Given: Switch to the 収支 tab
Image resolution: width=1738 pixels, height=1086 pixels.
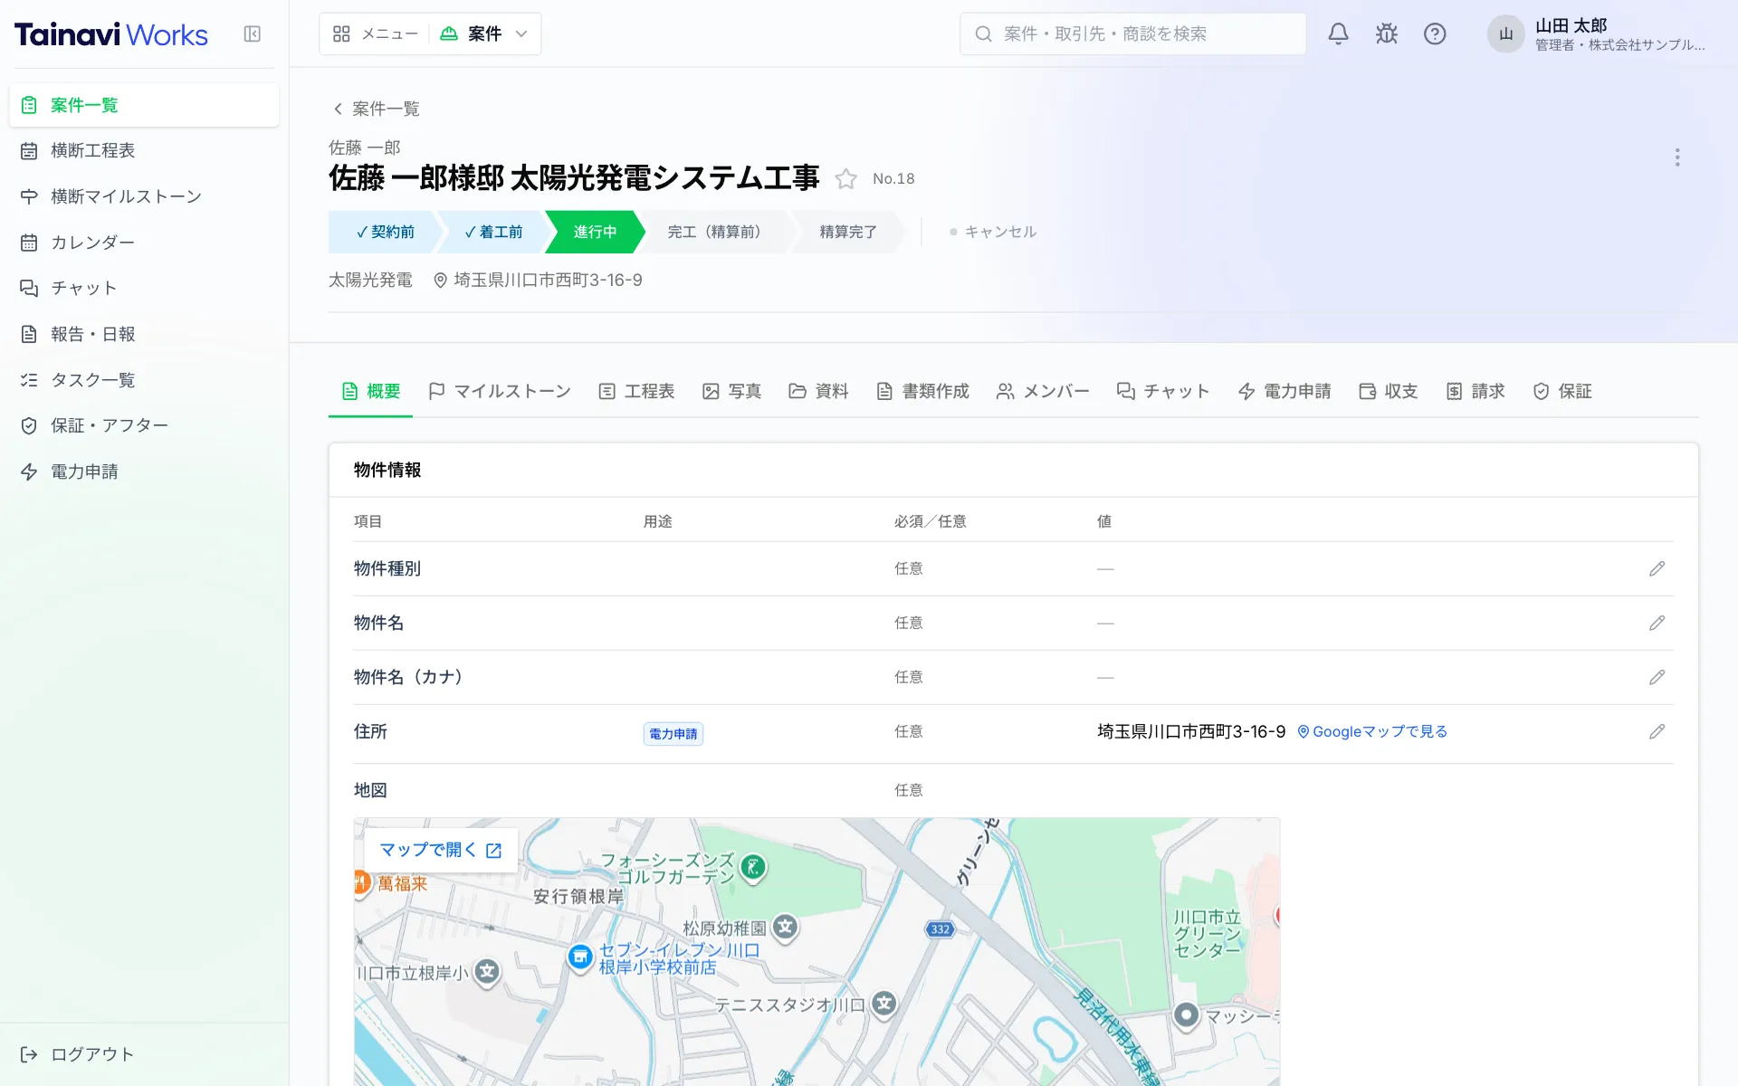Looking at the screenshot, I should pos(1388,392).
